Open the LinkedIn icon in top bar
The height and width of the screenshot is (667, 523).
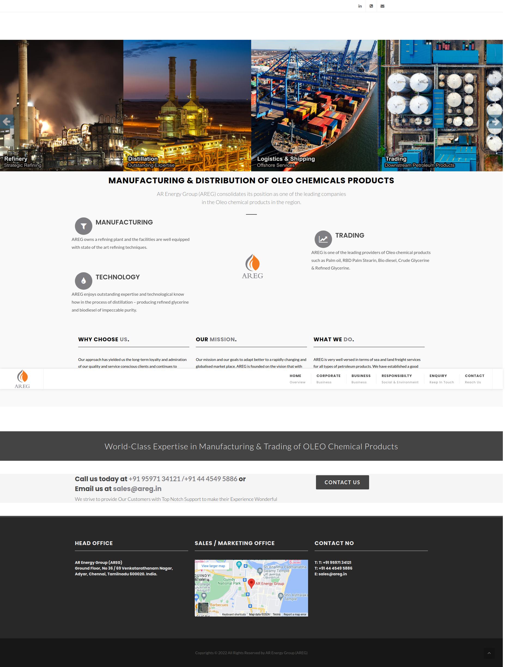coord(360,6)
